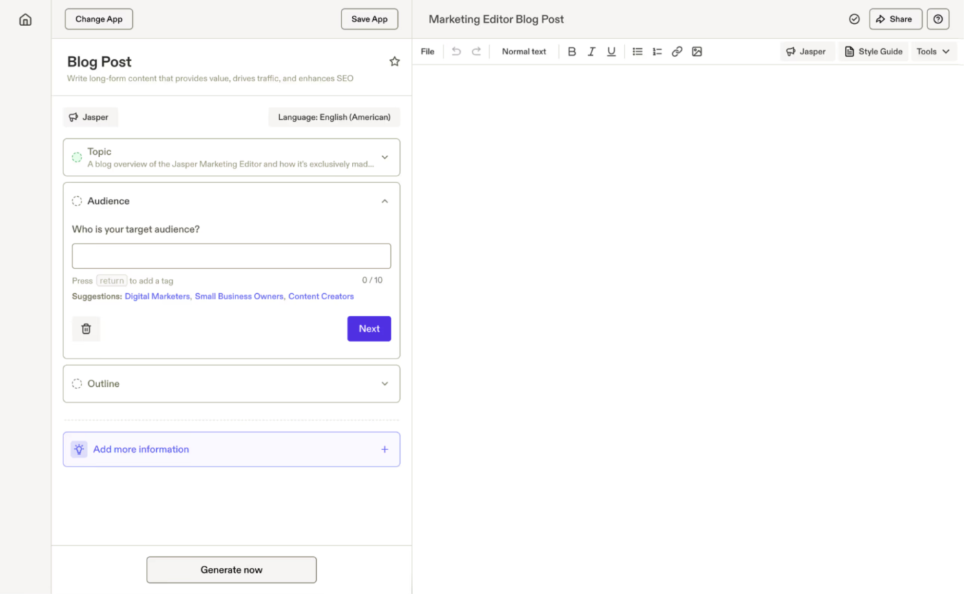Click the Audience step status circle
This screenshot has width=964, height=594.
(77, 201)
